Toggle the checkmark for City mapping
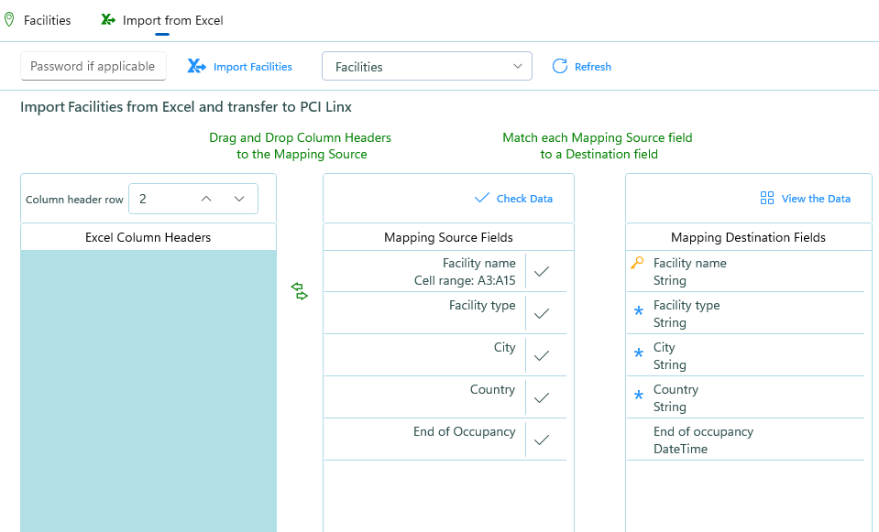Image resolution: width=879 pixels, height=532 pixels. pos(542,355)
